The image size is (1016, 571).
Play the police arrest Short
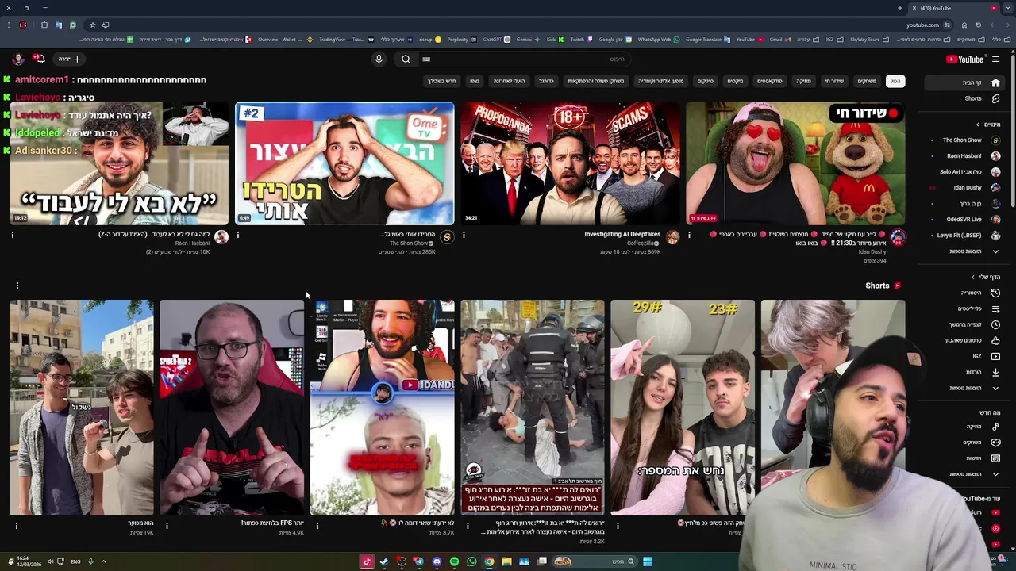pos(533,408)
